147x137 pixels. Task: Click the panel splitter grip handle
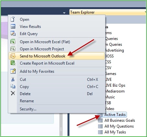coord(61,130)
